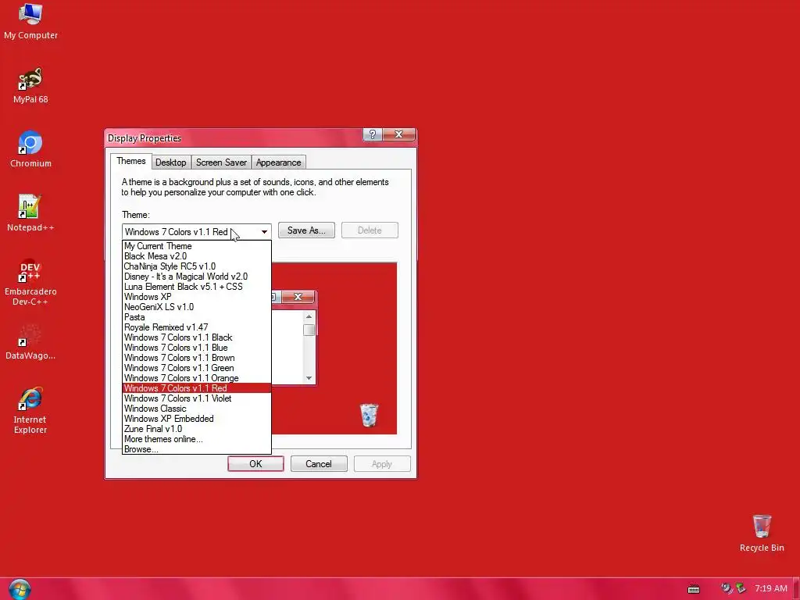Switch to the Desktop tab
The width and height of the screenshot is (800, 600).
(x=171, y=162)
